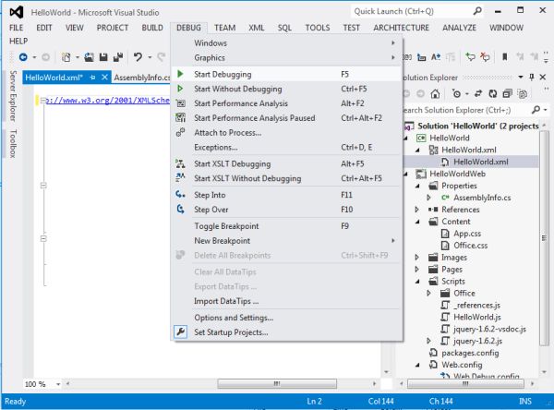This screenshot has width=554, height=410.
Task: Click the bookmark toolbar icon
Action: click(x=505, y=57)
